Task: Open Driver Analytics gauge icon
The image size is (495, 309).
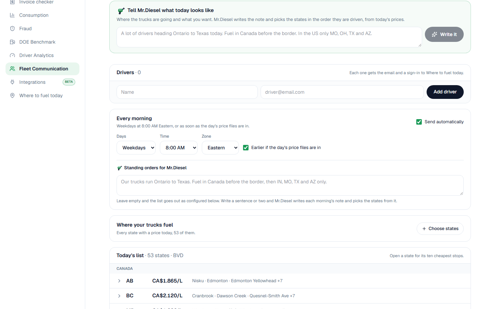Action: (x=12, y=55)
